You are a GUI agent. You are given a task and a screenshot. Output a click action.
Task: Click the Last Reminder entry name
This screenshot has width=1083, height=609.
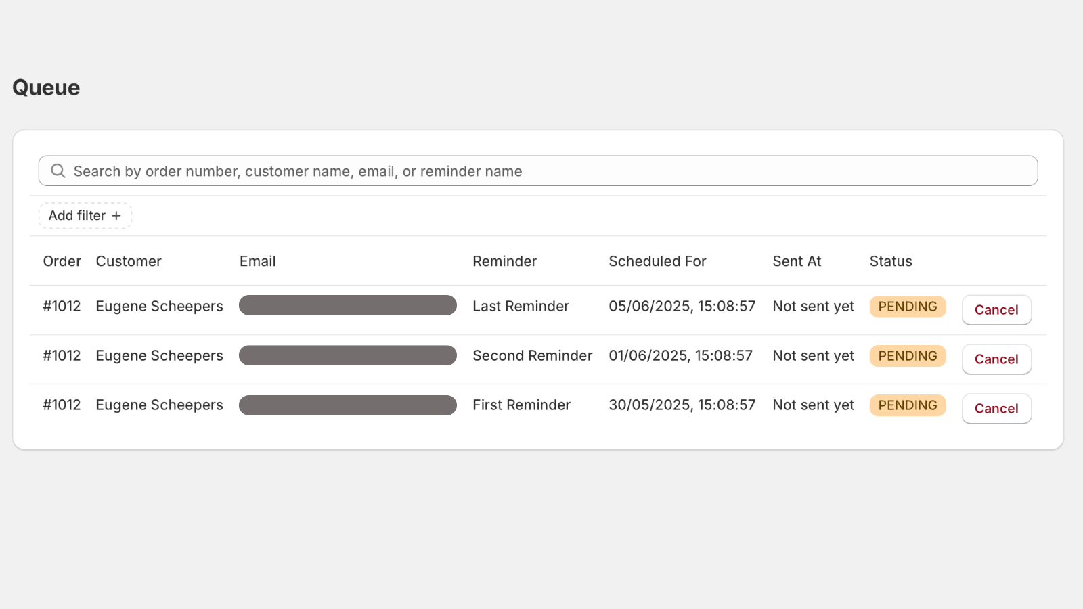click(521, 306)
